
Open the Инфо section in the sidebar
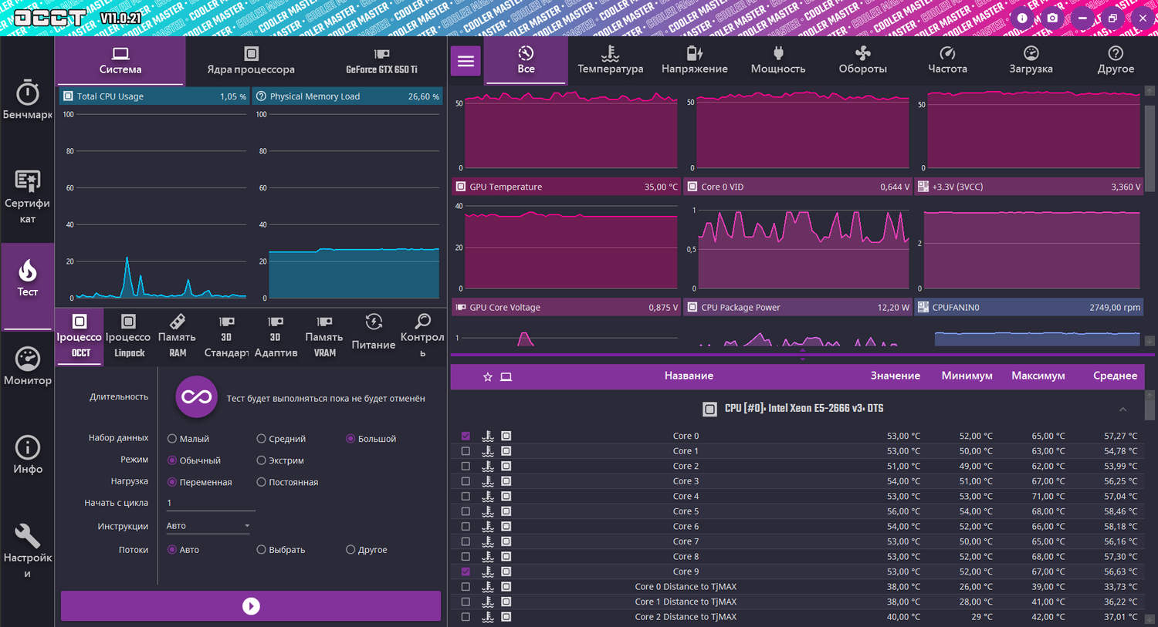pos(28,455)
